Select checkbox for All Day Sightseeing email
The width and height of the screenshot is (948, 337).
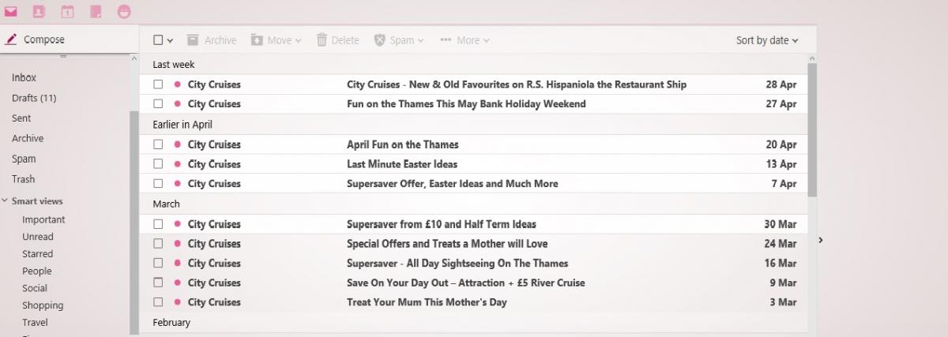click(x=158, y=263)
